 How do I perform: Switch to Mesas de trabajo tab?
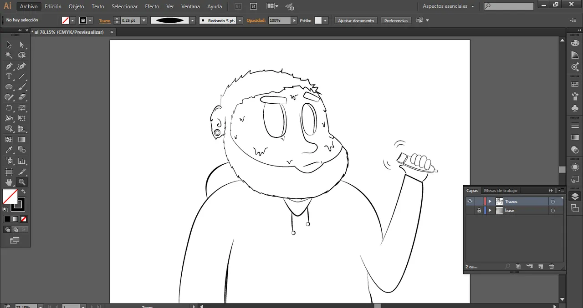pyautogui.click(x=501, y=191)
